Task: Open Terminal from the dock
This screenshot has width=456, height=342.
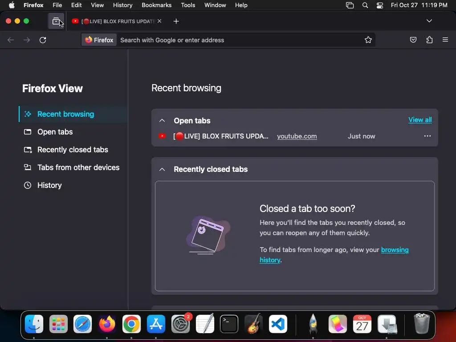Action: coord(229,324)
